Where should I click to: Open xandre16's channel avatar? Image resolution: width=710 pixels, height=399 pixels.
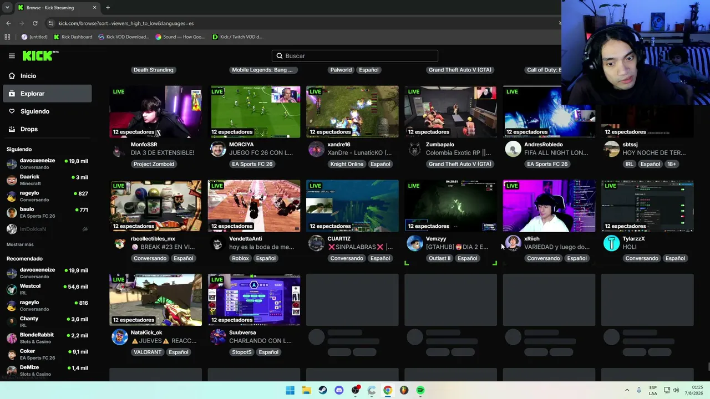coord(316,150)
